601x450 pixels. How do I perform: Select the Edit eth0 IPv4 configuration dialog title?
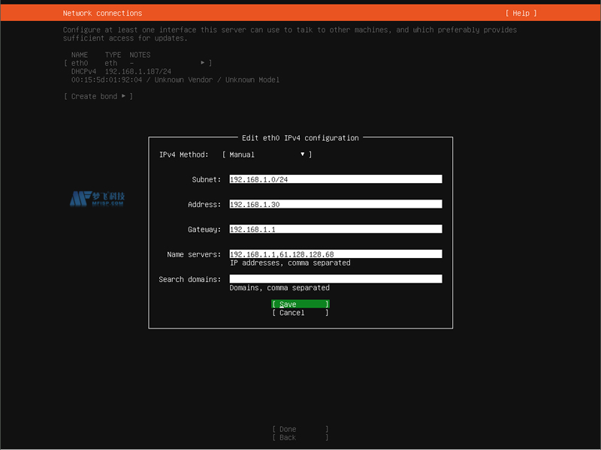(x=300, y=137)
